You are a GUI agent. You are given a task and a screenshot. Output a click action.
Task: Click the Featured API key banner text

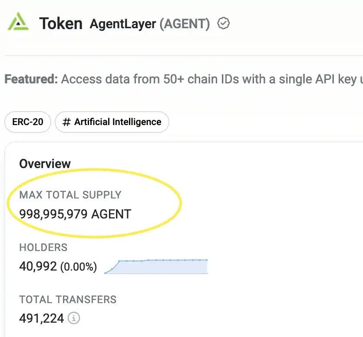[x=208, y=79]
